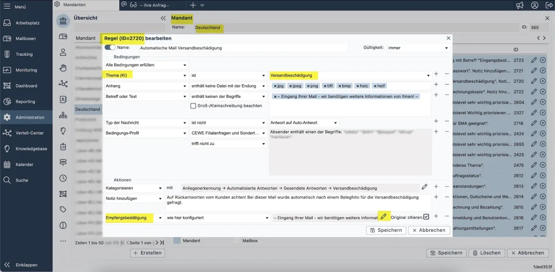Toggle the rule active switch

pyautogui.click(x=110, y=48)
